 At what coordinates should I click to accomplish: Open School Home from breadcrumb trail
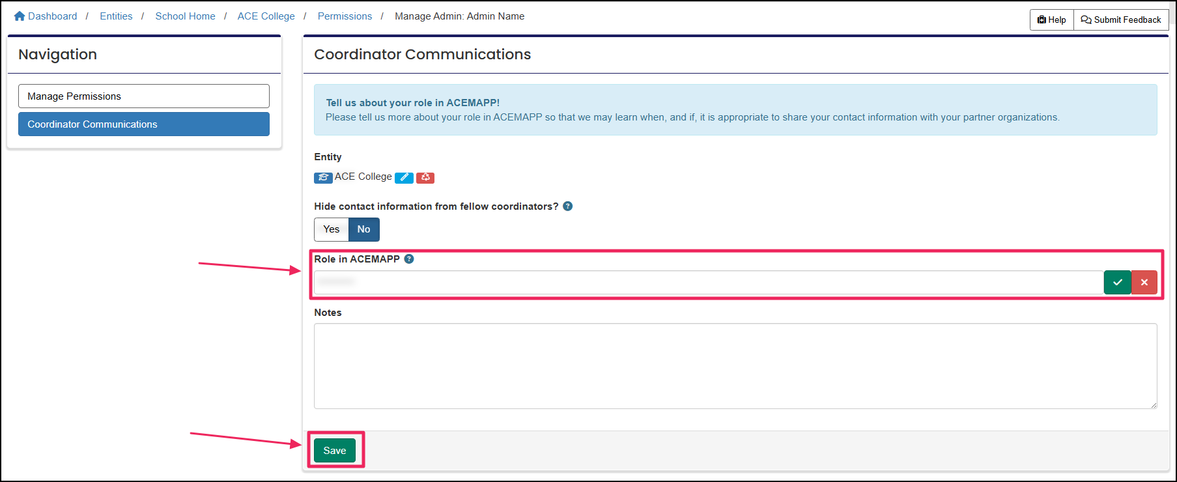(185, 16)
